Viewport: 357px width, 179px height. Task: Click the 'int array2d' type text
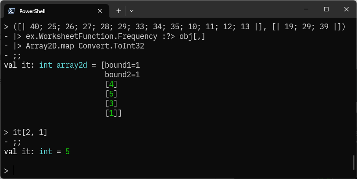click(63, 65)
